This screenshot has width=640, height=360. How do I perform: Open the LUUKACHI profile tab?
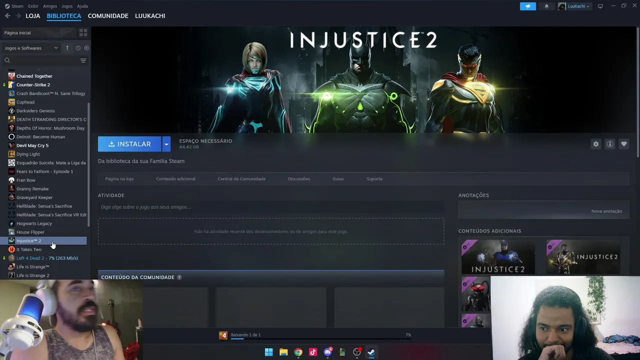click(x=150, y=16)
